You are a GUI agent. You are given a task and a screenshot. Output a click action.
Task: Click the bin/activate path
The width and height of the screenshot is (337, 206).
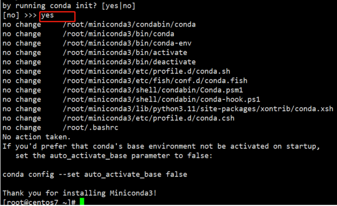pyautogui.click(x=125, y=53)
